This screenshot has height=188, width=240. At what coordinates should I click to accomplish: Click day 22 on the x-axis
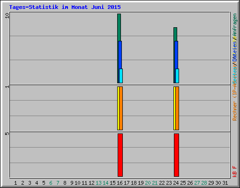[162, 183]
